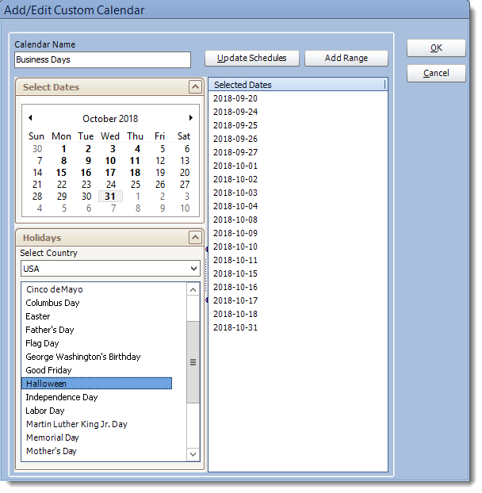This screenshot has width=482, height=493.
Task: Select date 2018-09-20 in list
Action: click(x=235, y=98)
